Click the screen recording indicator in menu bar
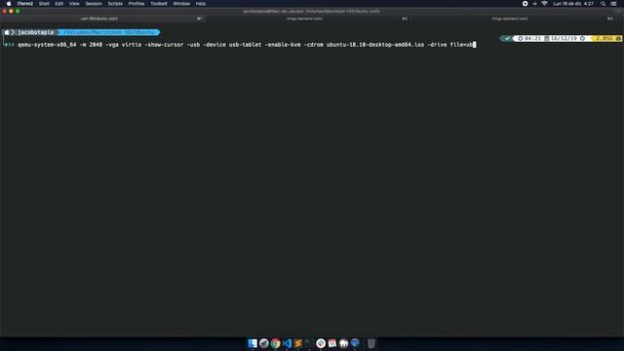Image resolution: width=624 pixels, height=351 pixels. coord(525,4)
